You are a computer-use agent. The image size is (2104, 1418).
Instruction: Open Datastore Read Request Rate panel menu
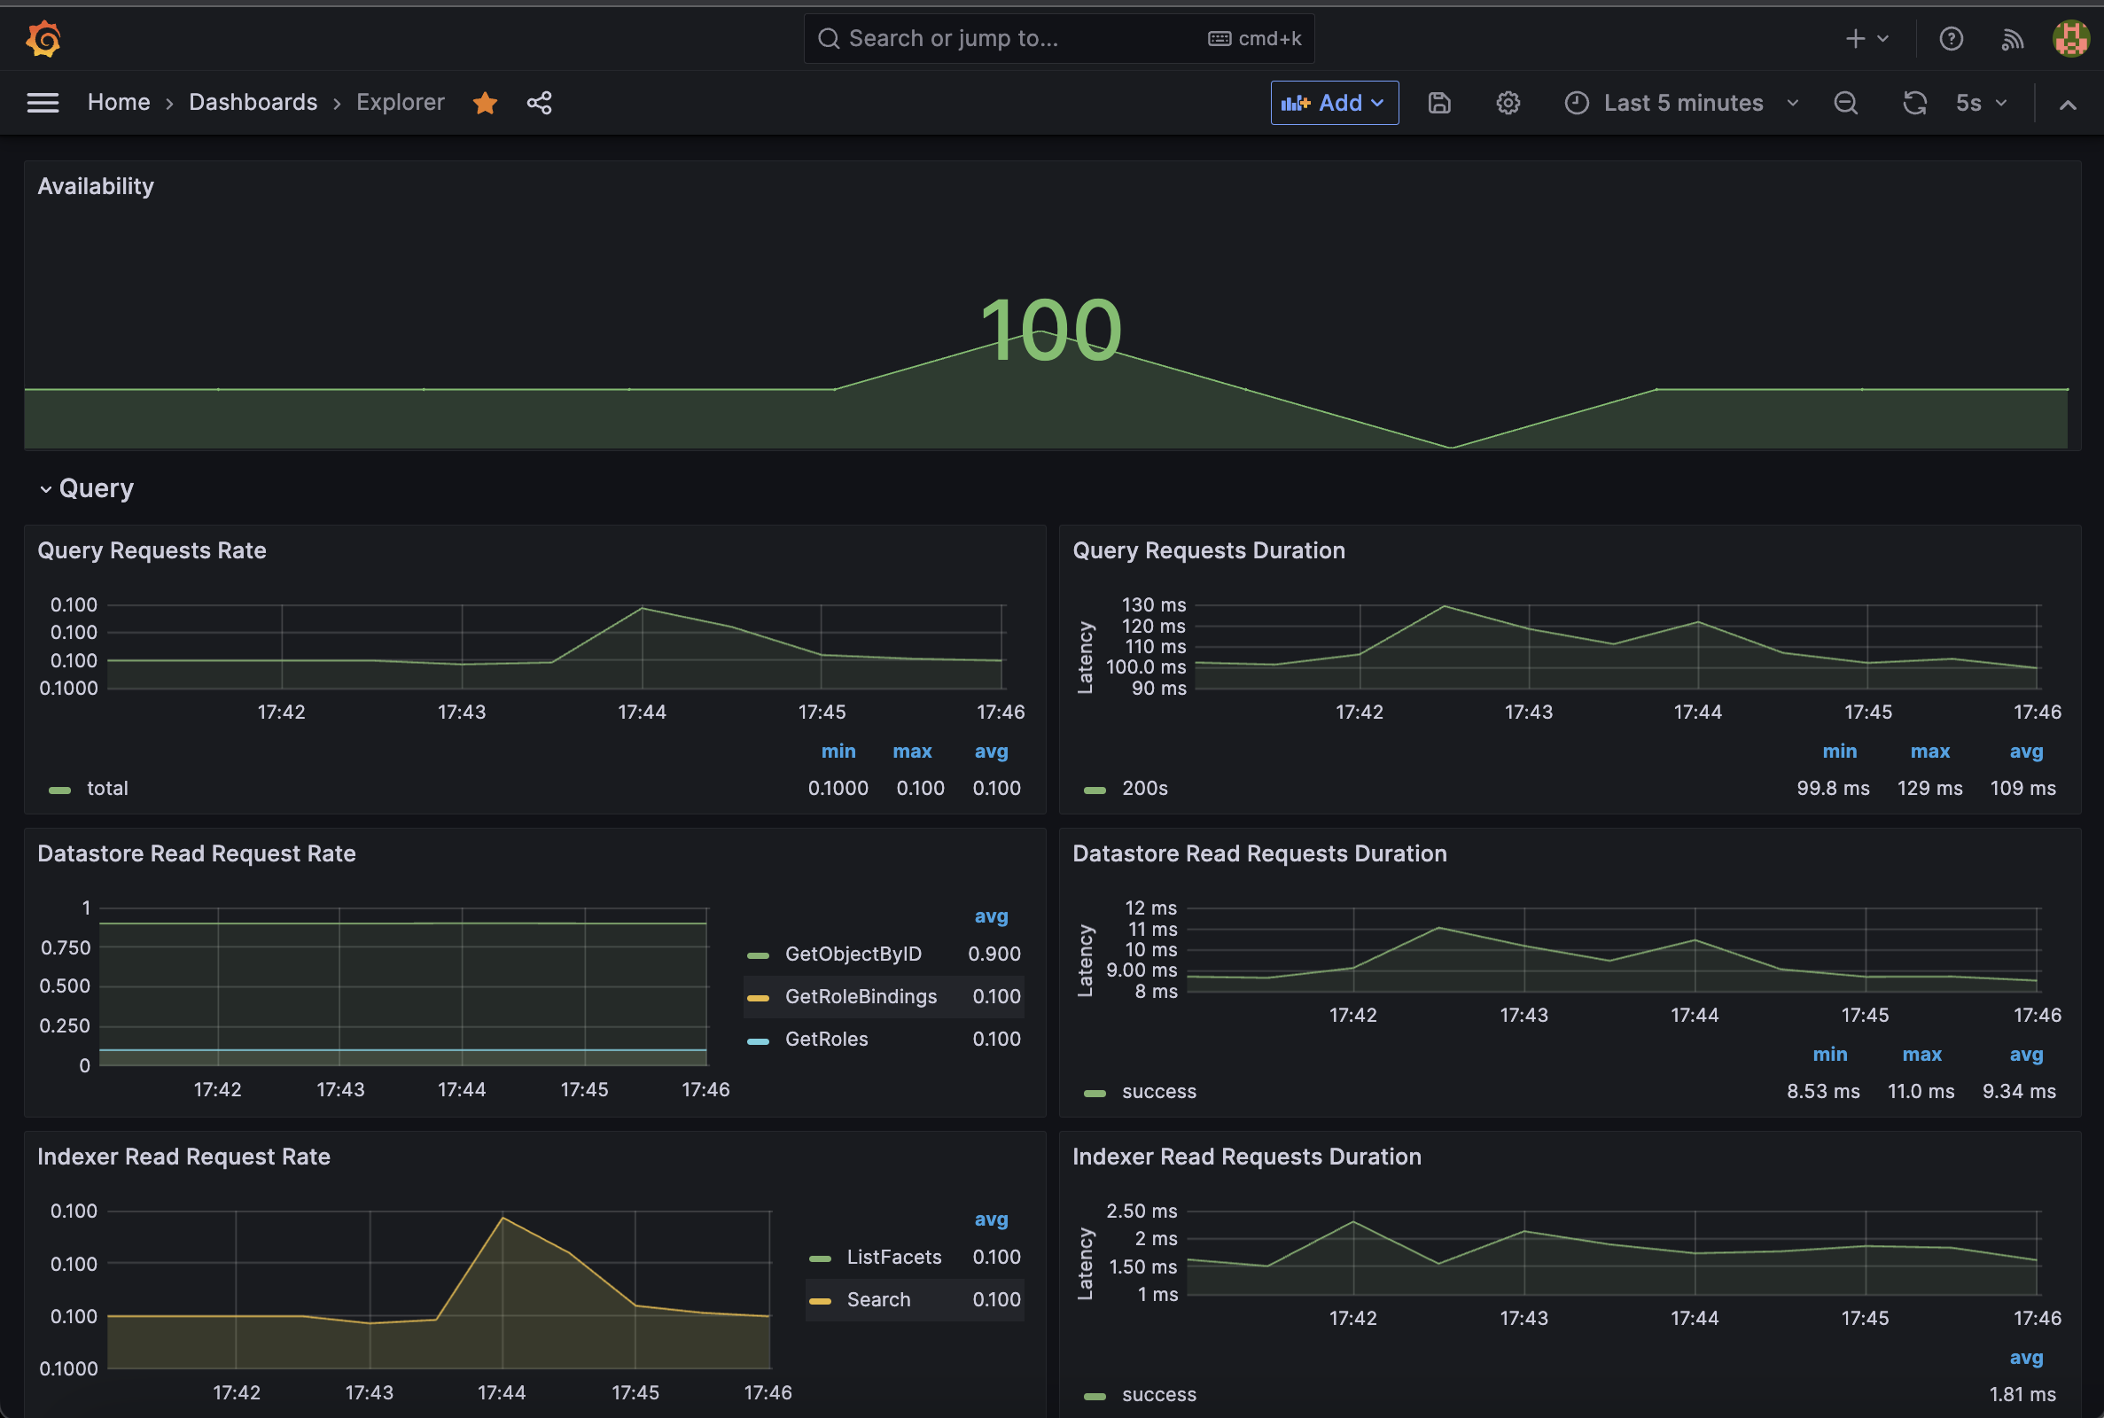tap(196, 853)
